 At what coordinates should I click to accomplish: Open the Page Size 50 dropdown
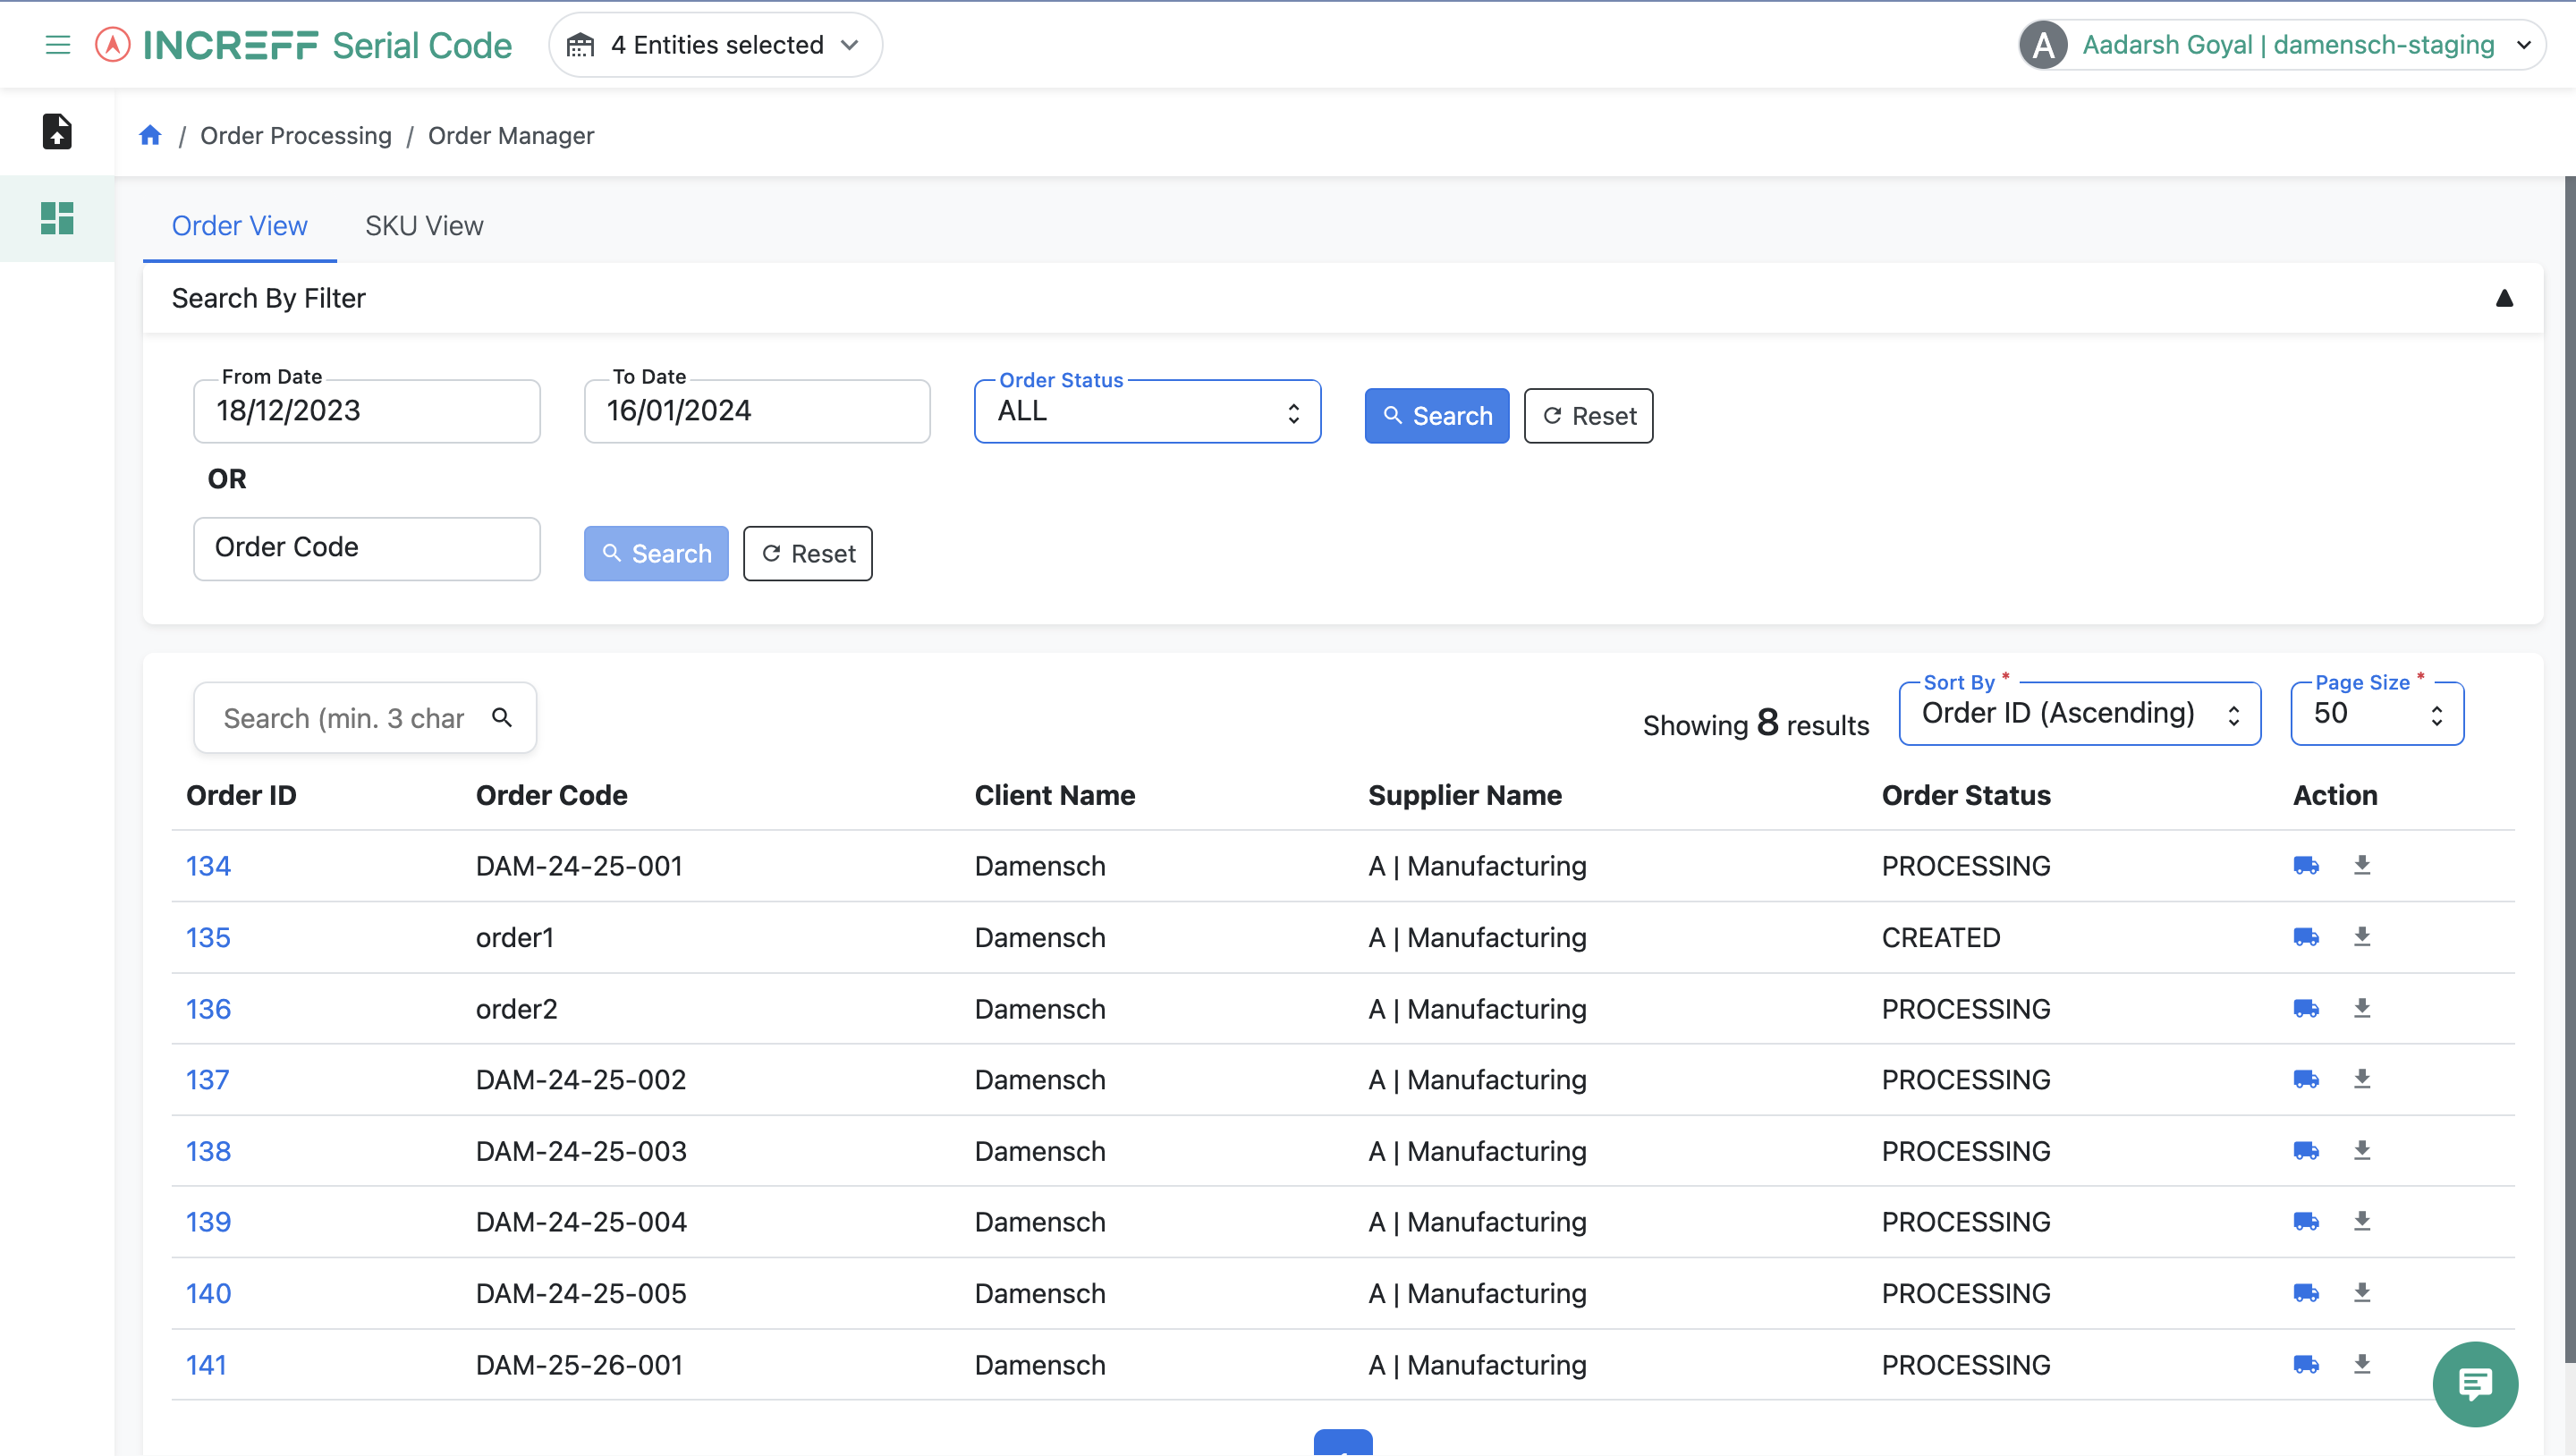click(2377, 713)
